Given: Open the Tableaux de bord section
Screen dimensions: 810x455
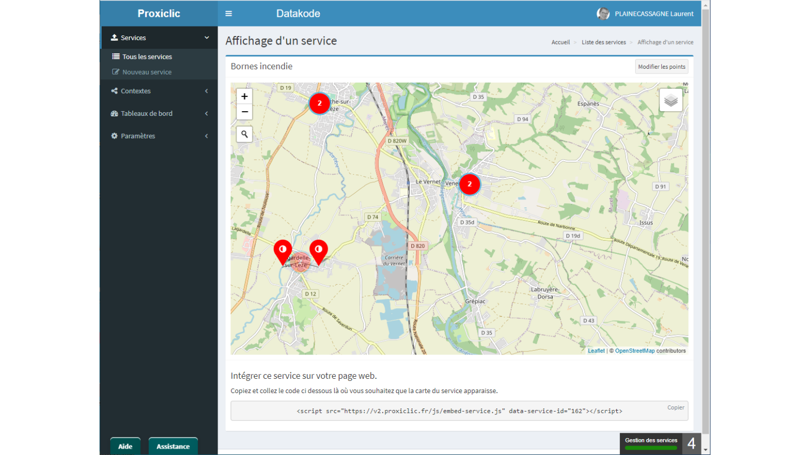Looking at the screenshot, I should 159,113.
